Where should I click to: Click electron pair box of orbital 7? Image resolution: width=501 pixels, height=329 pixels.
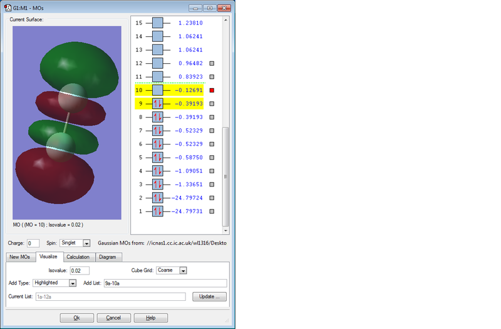[158, 131]
